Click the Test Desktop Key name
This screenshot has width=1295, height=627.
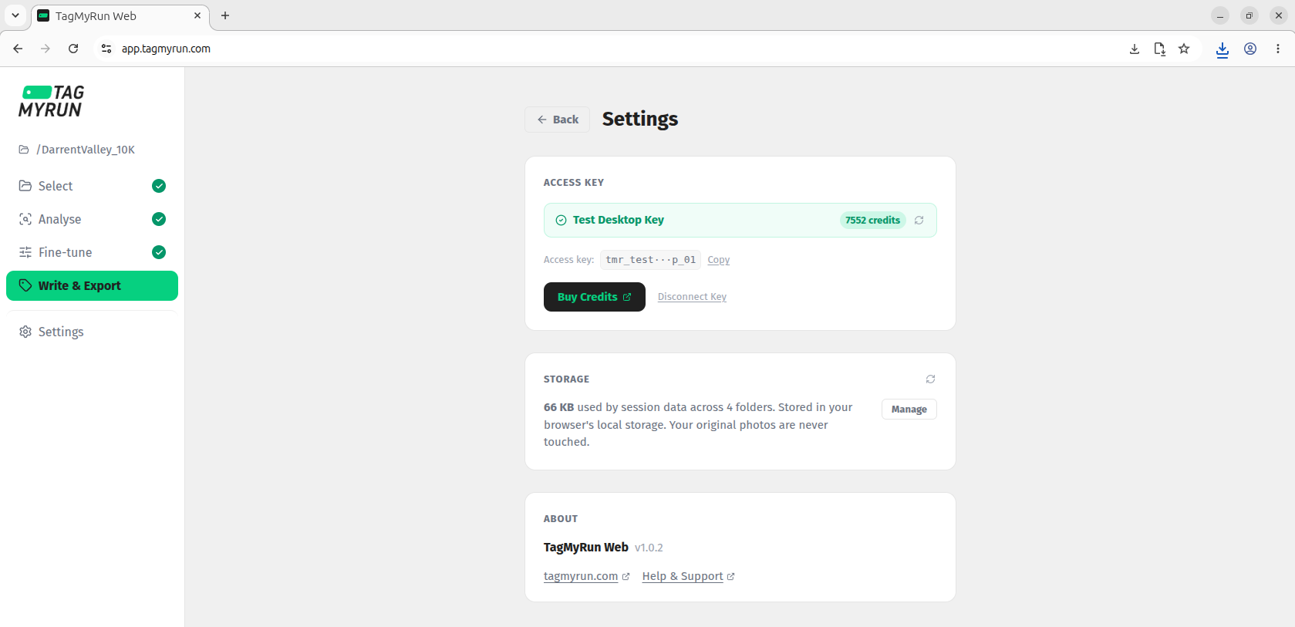point(619,220)
